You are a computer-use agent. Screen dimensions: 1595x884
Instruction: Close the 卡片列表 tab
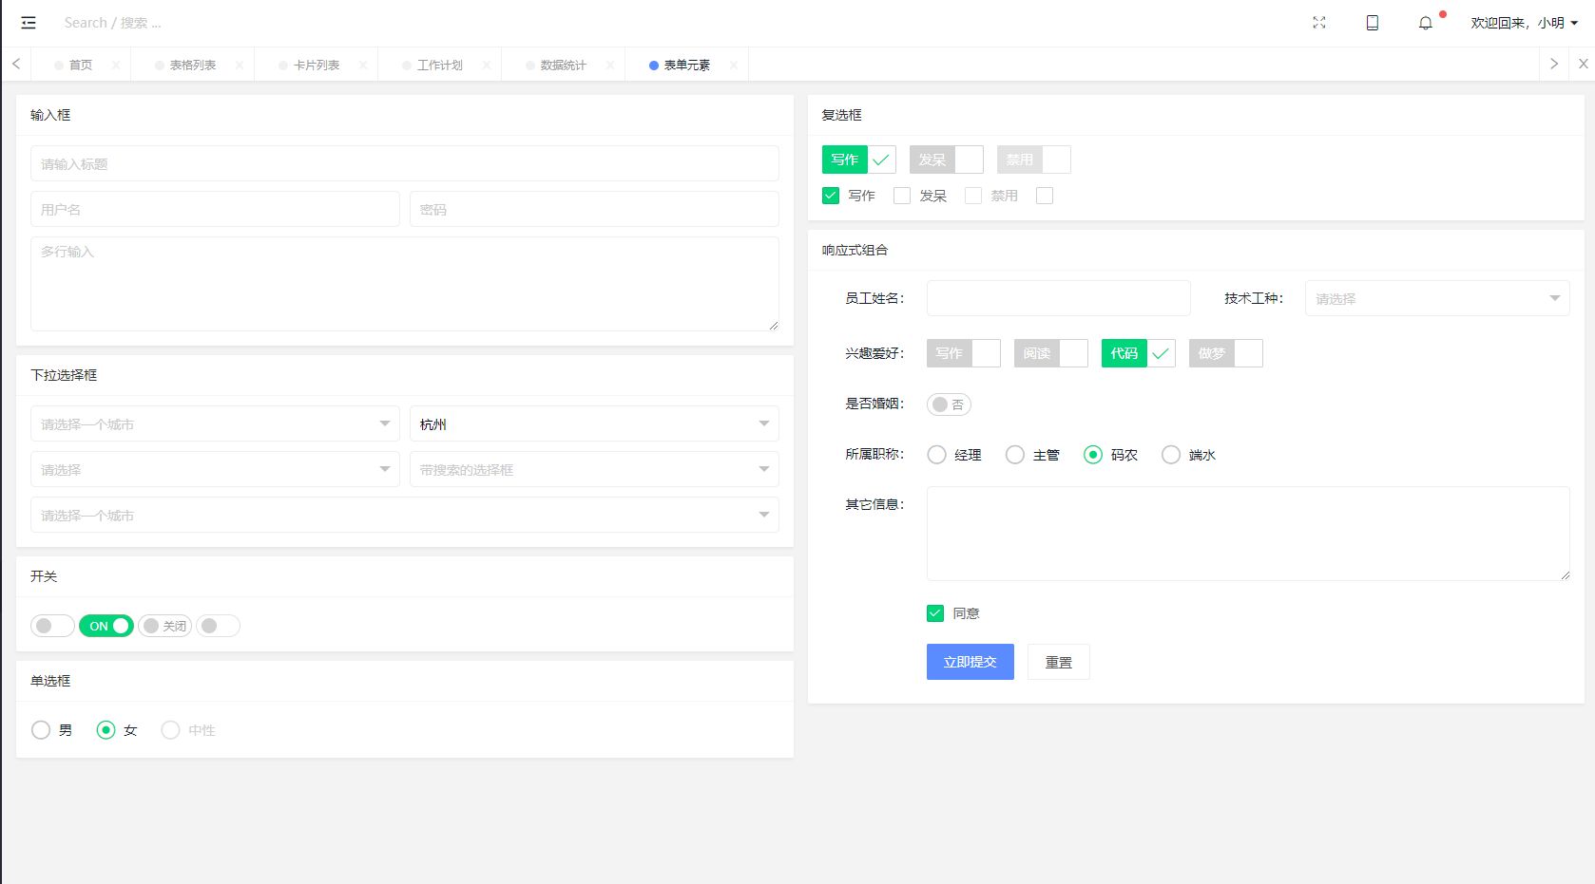363,65
